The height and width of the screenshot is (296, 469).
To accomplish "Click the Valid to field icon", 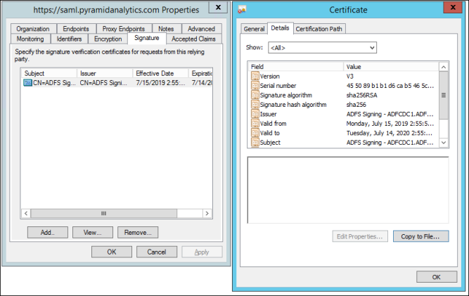I will tap(255, 133).
